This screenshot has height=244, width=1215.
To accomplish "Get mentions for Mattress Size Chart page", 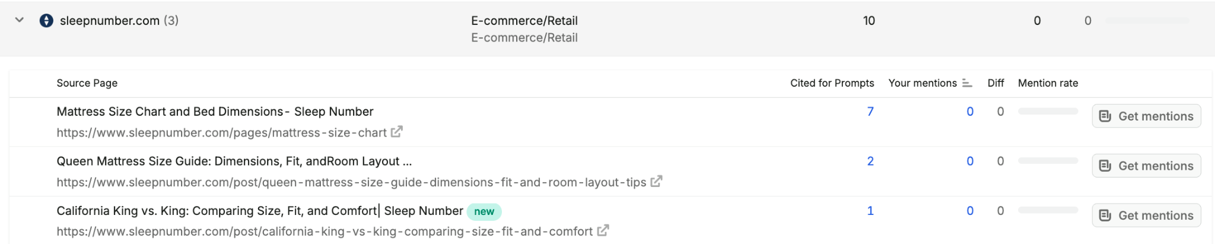I will 1146,116.
